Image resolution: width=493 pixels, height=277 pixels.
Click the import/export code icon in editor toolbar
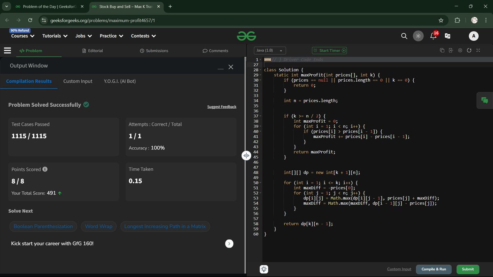tap(451, 50)
